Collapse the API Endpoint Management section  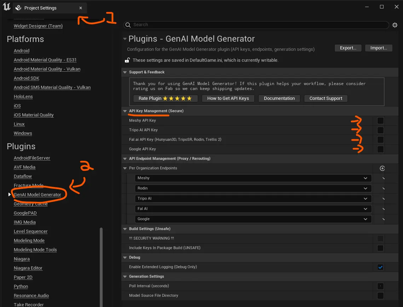(x=125, y=159)
